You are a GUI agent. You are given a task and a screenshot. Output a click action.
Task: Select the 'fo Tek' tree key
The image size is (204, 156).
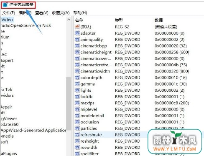[x=6, y=90]
